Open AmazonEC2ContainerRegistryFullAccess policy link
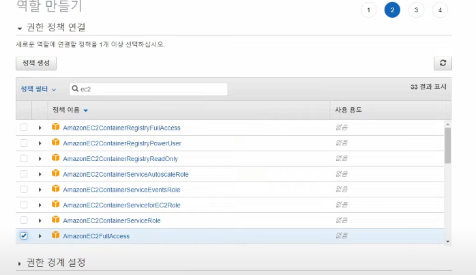476x275 pixels. (121, 128)
